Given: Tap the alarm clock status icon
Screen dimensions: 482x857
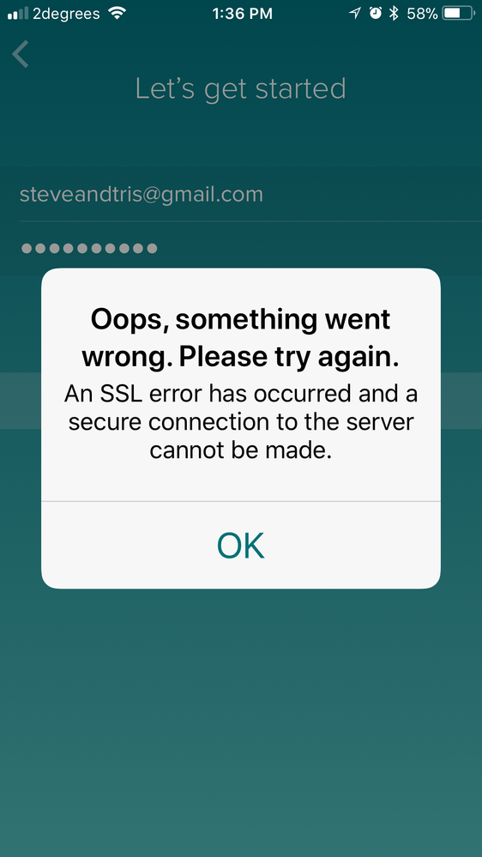Looking at the screenshot, I should [x=376, y=14].
